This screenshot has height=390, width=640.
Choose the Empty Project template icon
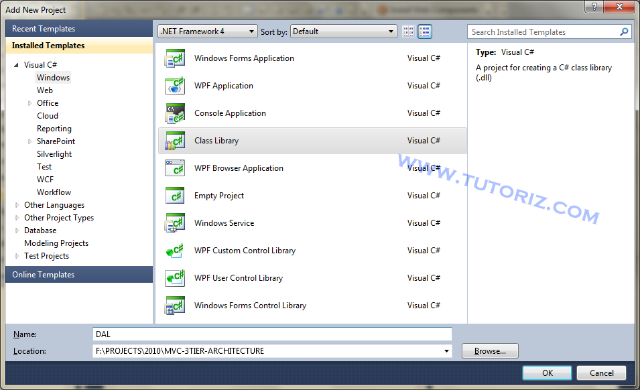(175, 196)
